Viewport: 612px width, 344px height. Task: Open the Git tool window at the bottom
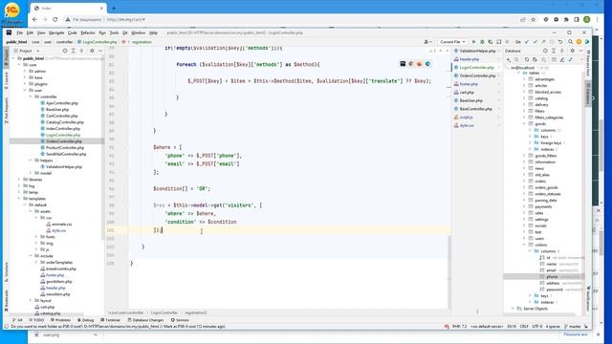point(17,320)
